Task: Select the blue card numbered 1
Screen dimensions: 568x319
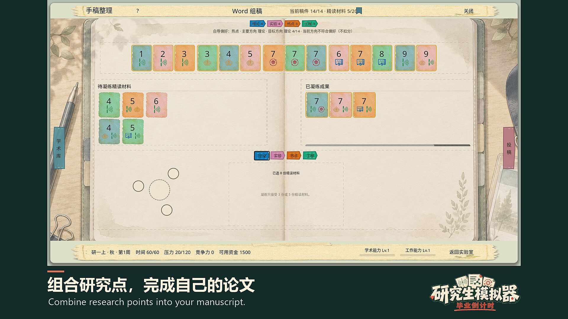Action: pos(141,58)
